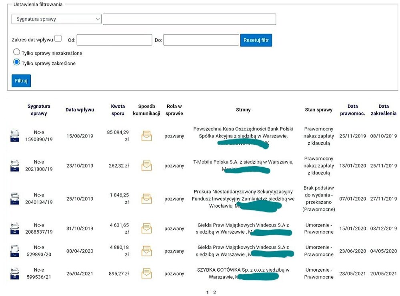This screenshot has height=296, width=400.
Task: Click the Sygnatura sprawy column header
Action: point(39,110)
